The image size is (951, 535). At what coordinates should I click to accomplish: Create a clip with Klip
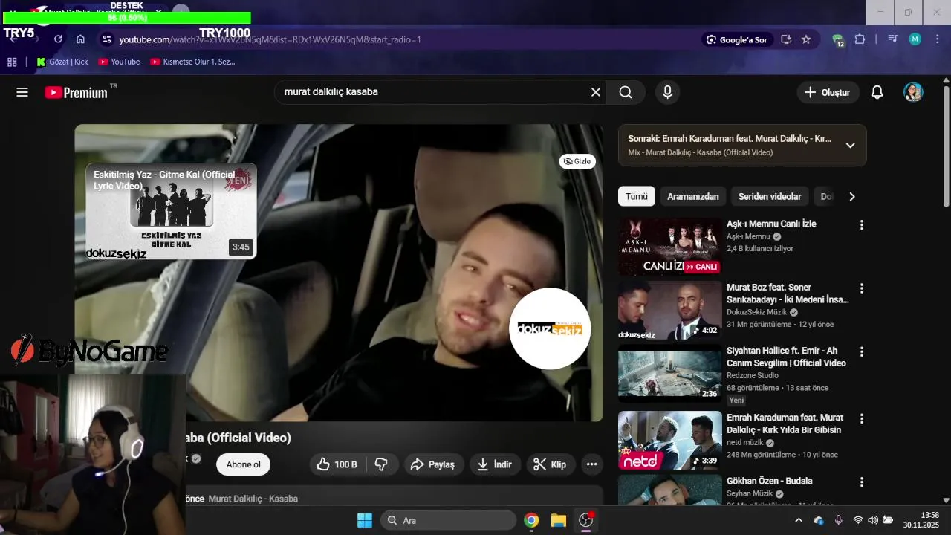[551, 464]
